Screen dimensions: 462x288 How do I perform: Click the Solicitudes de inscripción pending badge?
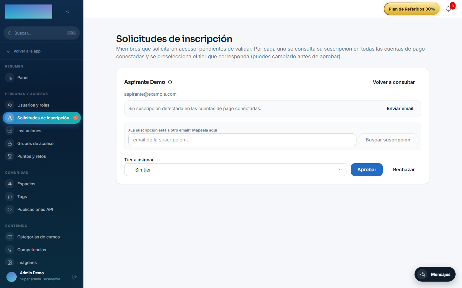pos(76,118)
